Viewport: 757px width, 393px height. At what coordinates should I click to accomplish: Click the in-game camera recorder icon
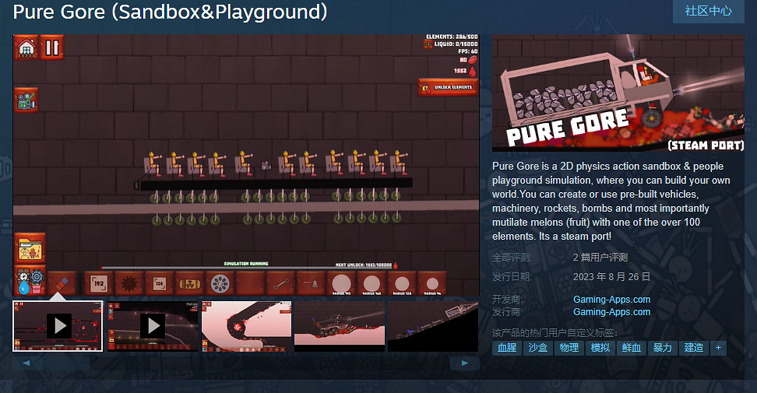[x=26, y=100]
